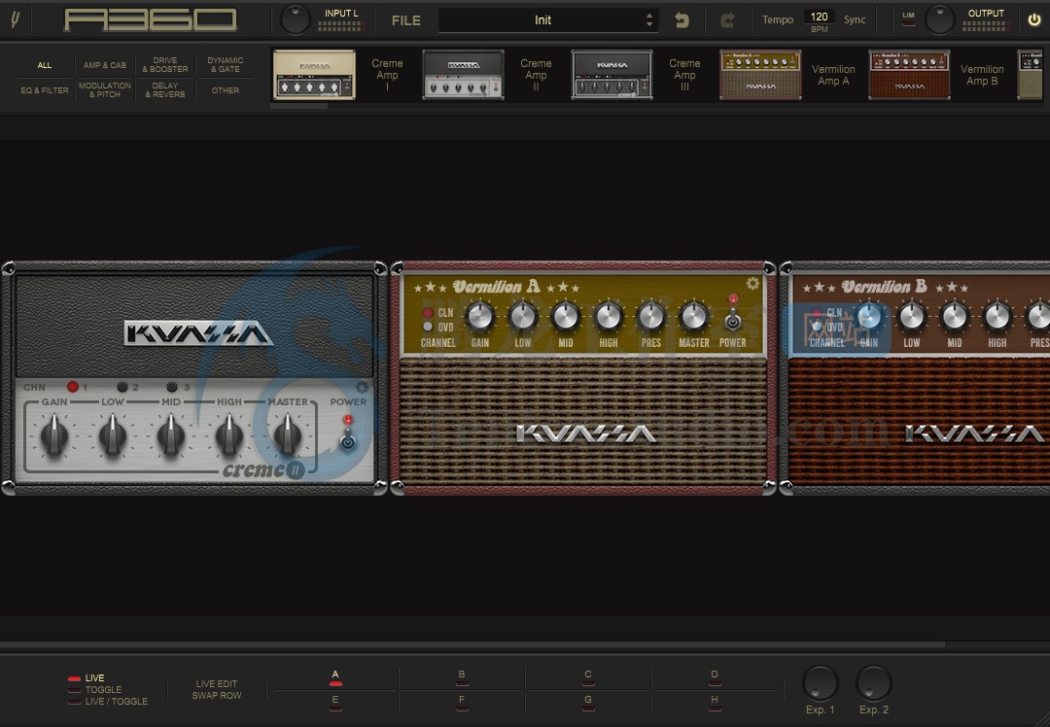Image resolution: width=1050 pixels, height=727 pixels.
Task: Select the Creme Amp I thumbnail
Action: (x=314, y=75)
